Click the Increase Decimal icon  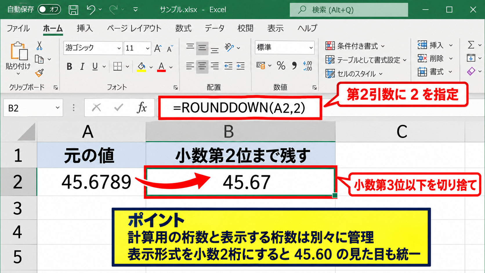307,66
